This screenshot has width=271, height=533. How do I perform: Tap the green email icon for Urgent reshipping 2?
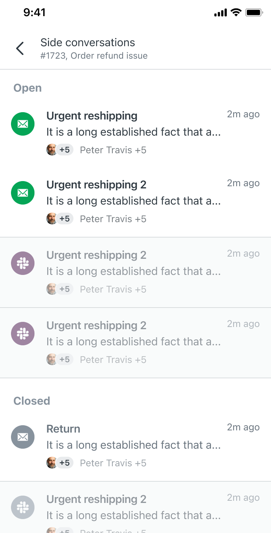pos(23,193)
